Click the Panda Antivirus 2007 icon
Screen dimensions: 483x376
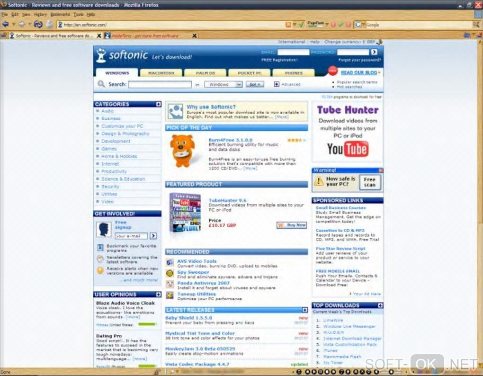tap(170, 284)
